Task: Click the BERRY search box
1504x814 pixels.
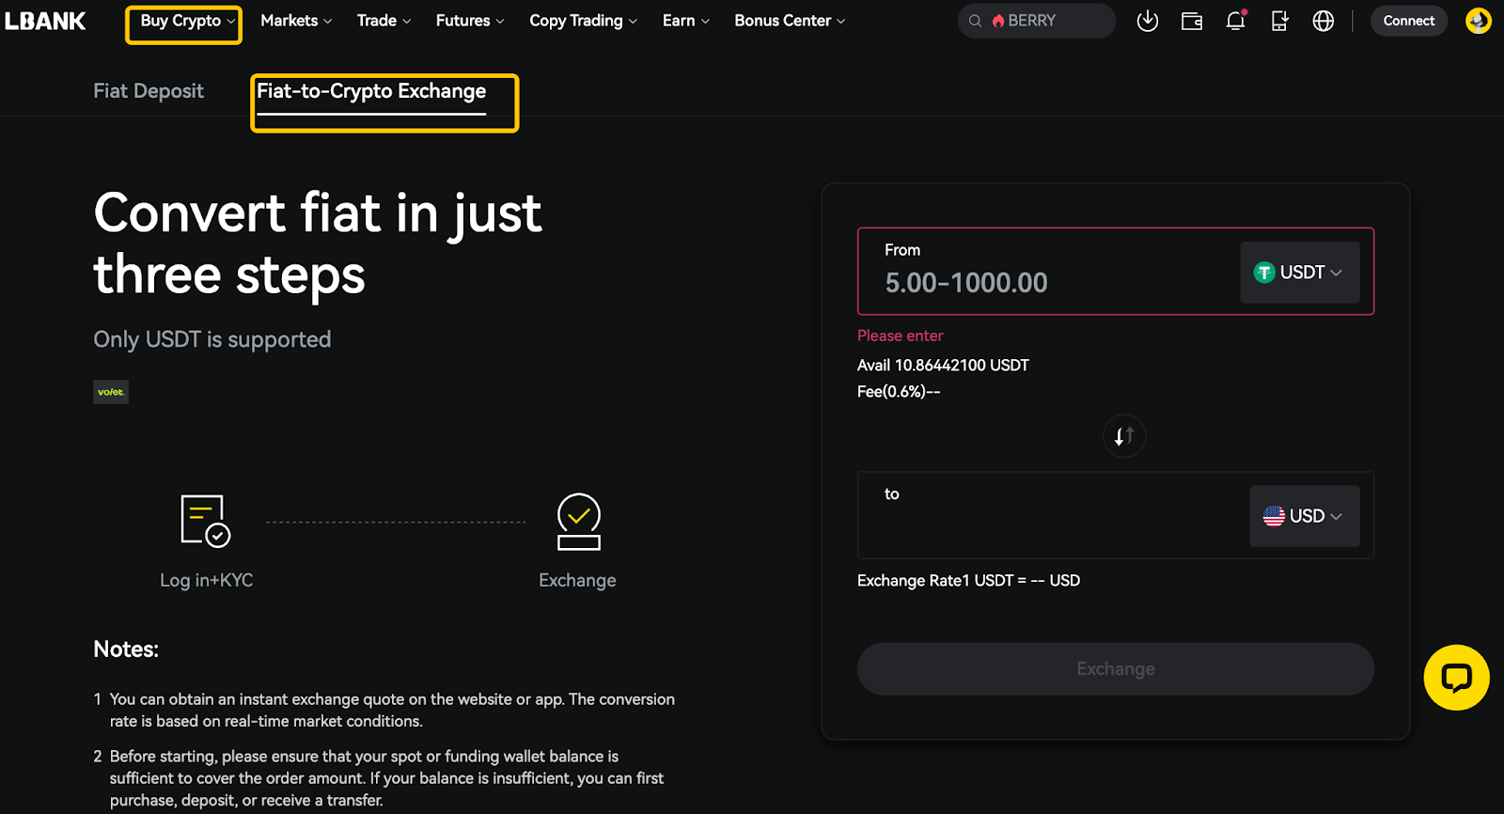Action: (x=1037, y=21)
